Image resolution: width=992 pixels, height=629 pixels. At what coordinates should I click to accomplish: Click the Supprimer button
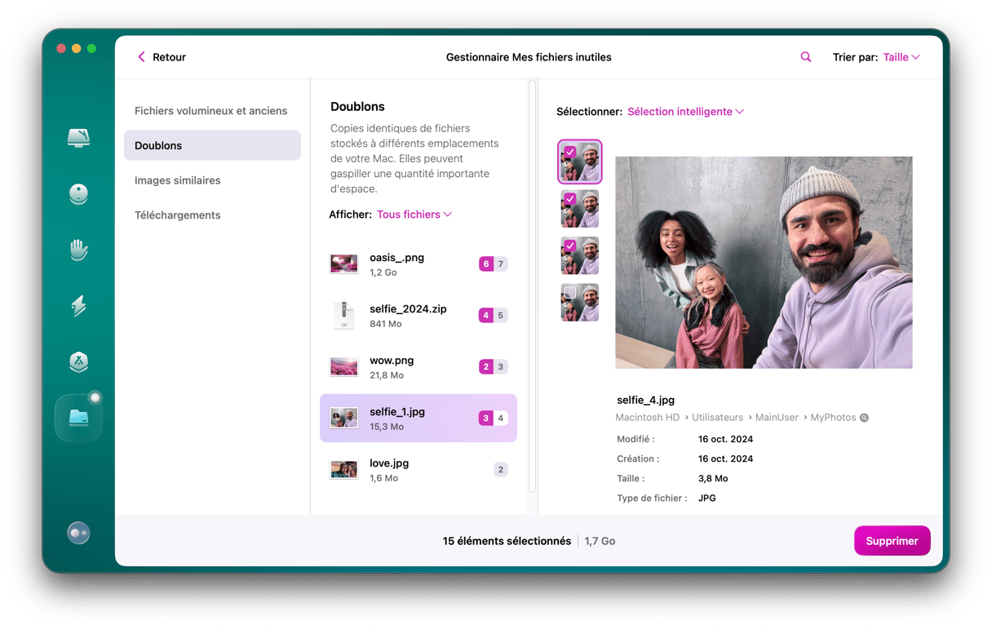point(892,541)
